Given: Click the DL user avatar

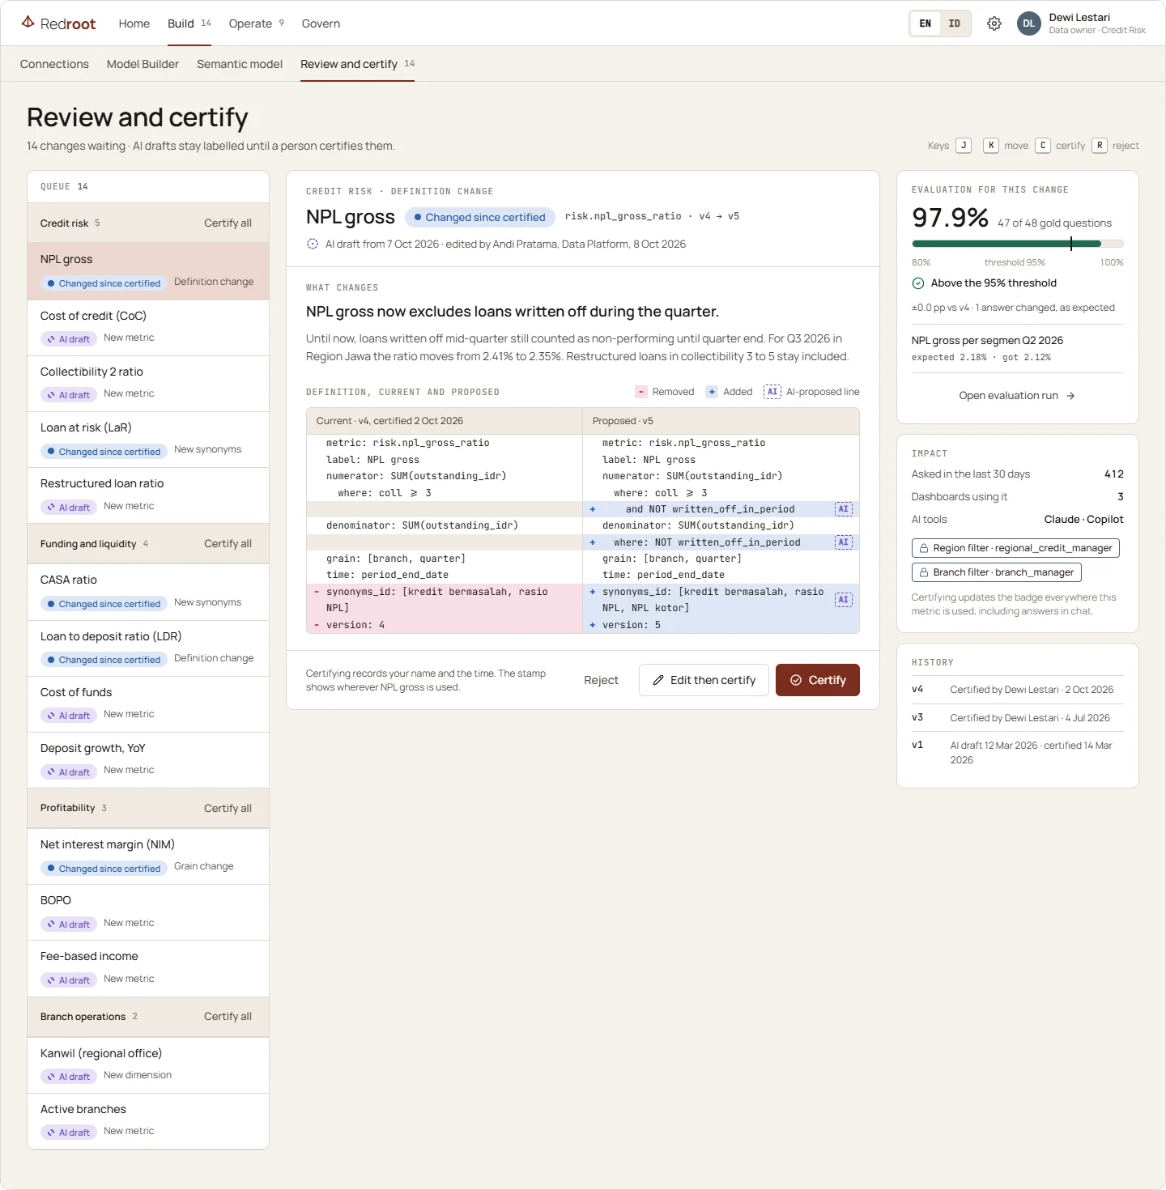Looking at the screenshot, I should tap(1029, 23).
